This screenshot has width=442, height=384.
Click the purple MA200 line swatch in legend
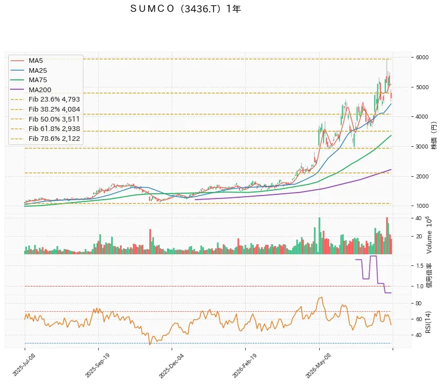[17, 90]
